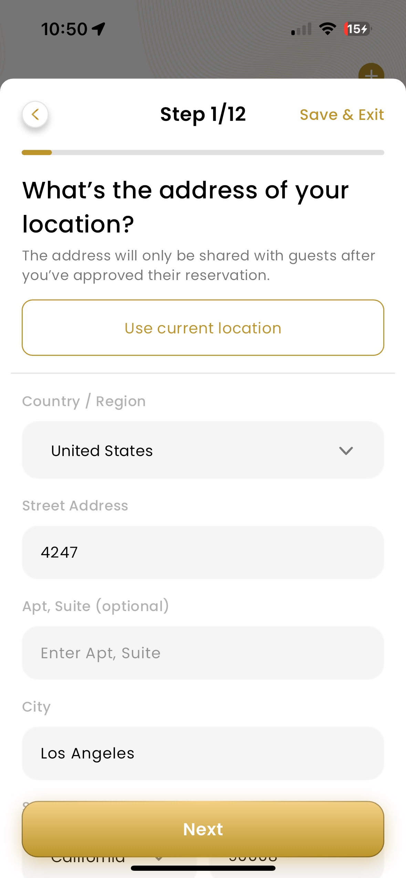The width and height of the screenshot is (406, 878).
Task: Tap the 10:50 clock in status bar
Action: click(64, 29)
